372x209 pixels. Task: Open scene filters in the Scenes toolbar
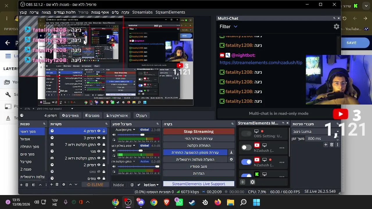coord(33,185)
